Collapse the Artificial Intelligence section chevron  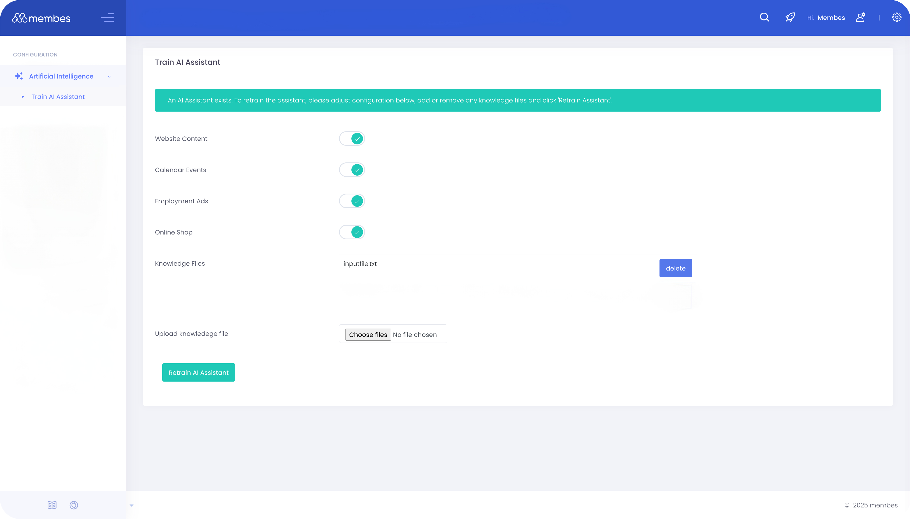pos(109,76)
